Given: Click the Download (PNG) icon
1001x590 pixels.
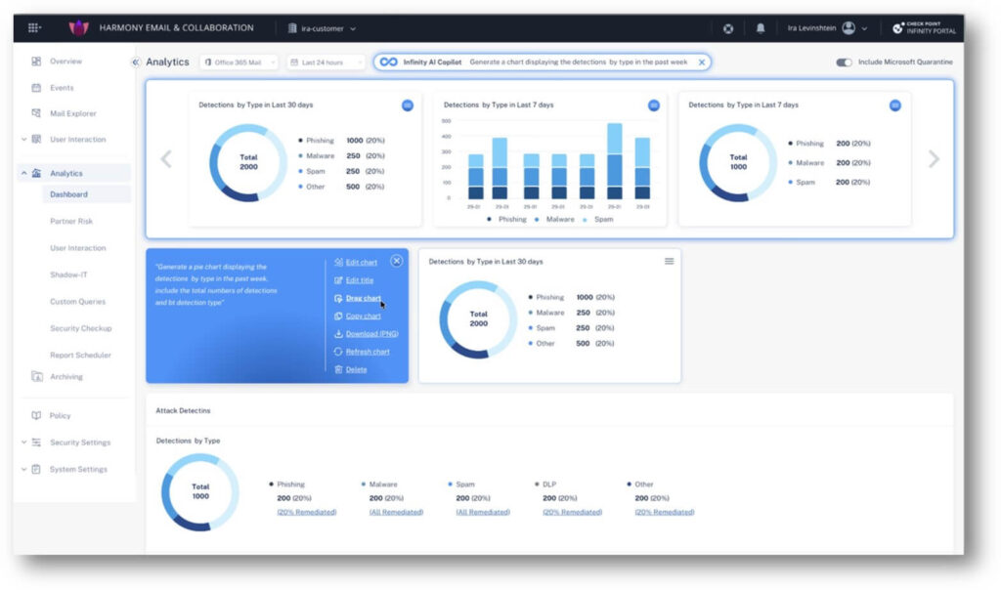Looking at the screenshot, I should coord(338,334).
